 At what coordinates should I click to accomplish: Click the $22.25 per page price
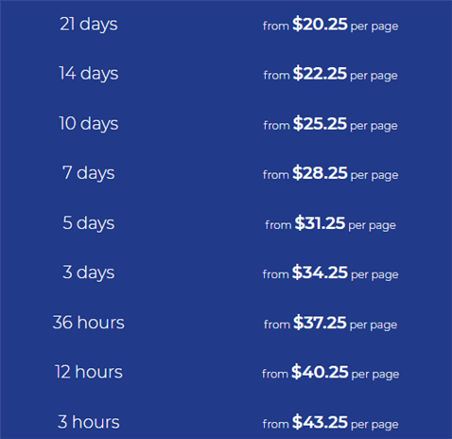pos(331,74)
